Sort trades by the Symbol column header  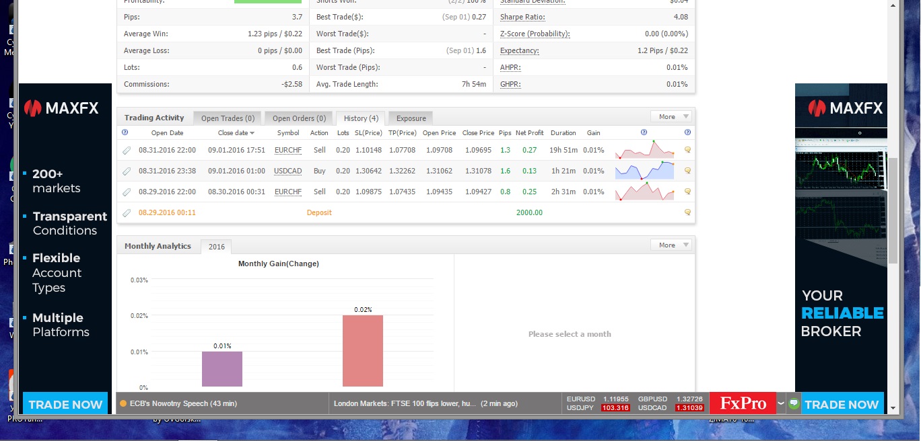pos(288,133)
